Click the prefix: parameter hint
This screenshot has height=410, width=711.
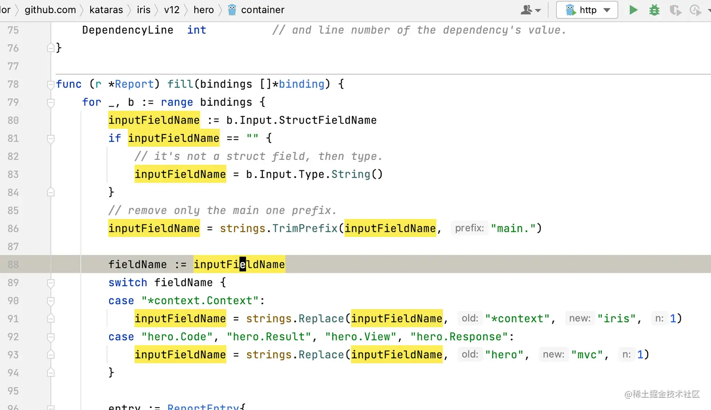point(469,228)
